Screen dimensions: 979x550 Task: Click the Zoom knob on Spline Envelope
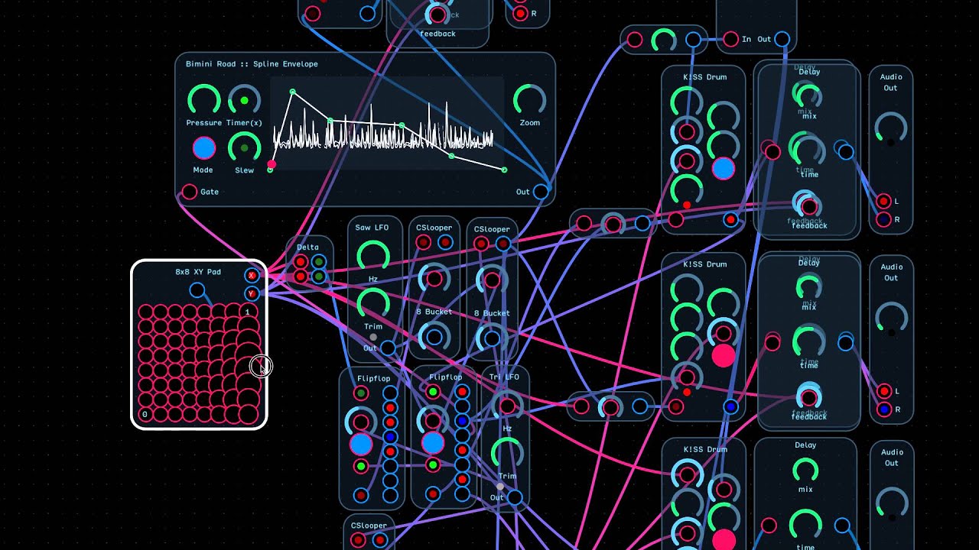[x=529, y=101]
